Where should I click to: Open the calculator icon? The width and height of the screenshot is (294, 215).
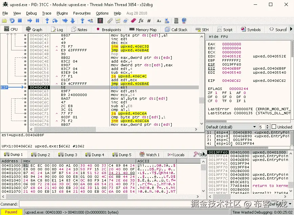coord(176,21)
